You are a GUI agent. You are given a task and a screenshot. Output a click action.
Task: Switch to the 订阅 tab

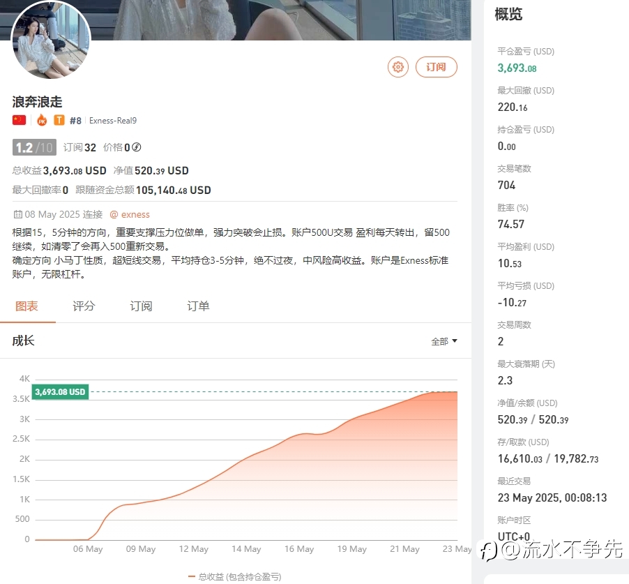click(x=141, y=306)
